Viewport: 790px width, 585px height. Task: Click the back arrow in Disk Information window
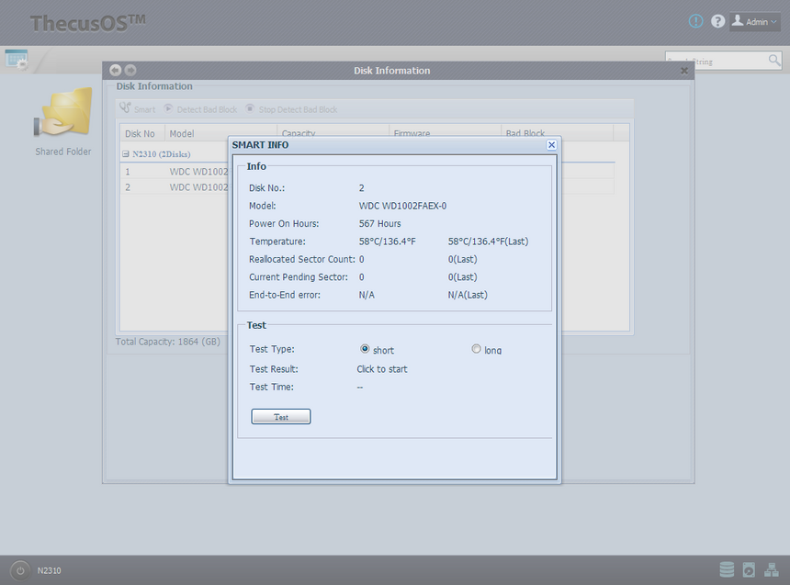[x=115, y=71]
